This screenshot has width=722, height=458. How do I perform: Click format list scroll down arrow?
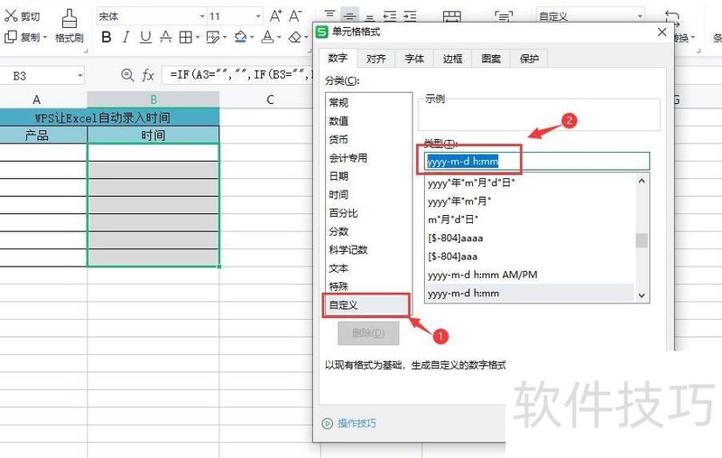coord(642,295)
